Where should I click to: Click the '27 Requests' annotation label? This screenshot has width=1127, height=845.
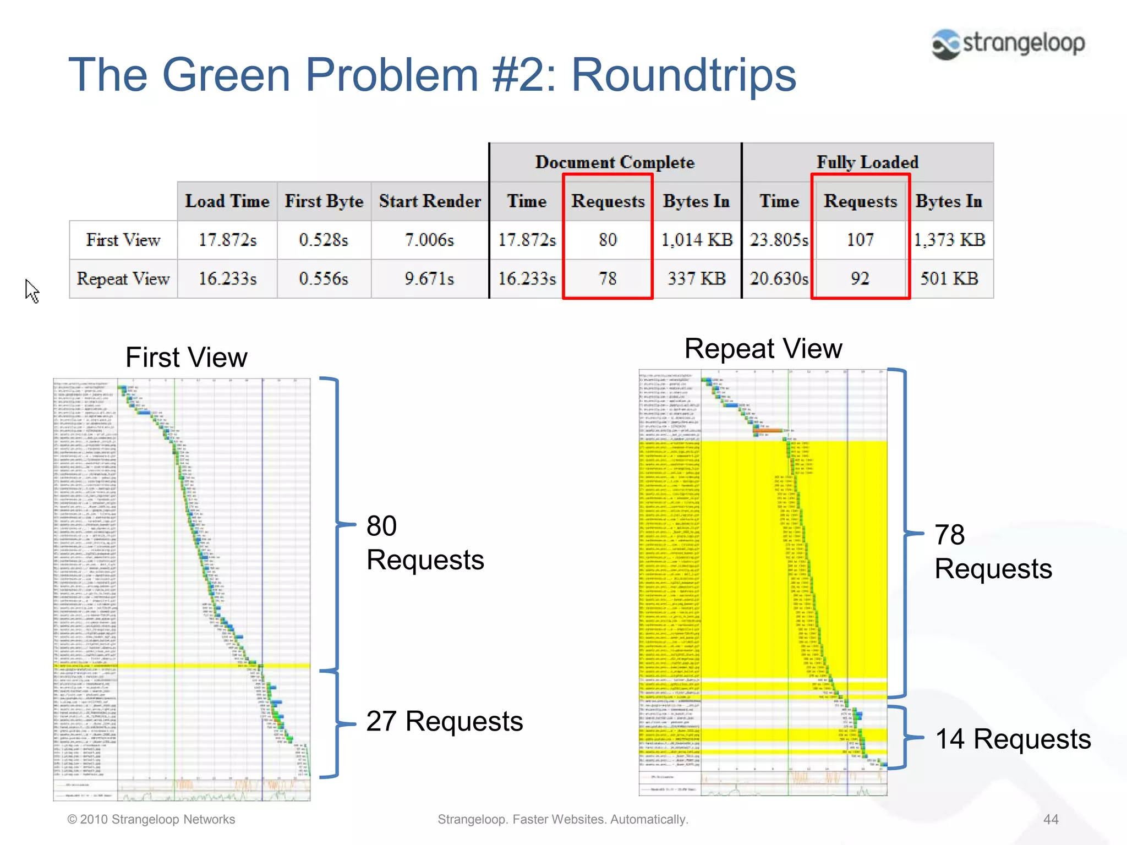[444, 721]
